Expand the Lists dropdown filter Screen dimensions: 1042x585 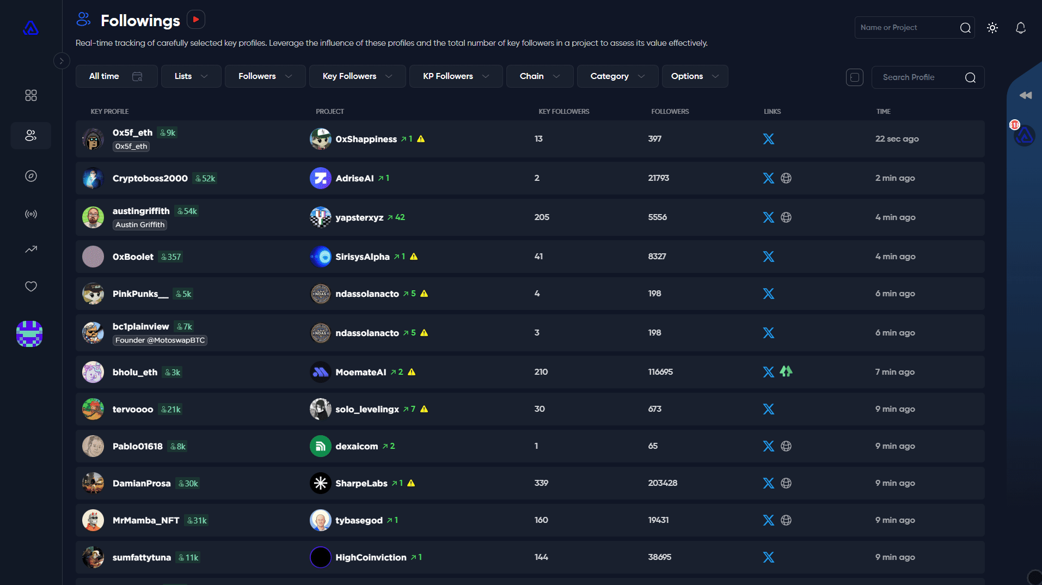tap(191, 76)
